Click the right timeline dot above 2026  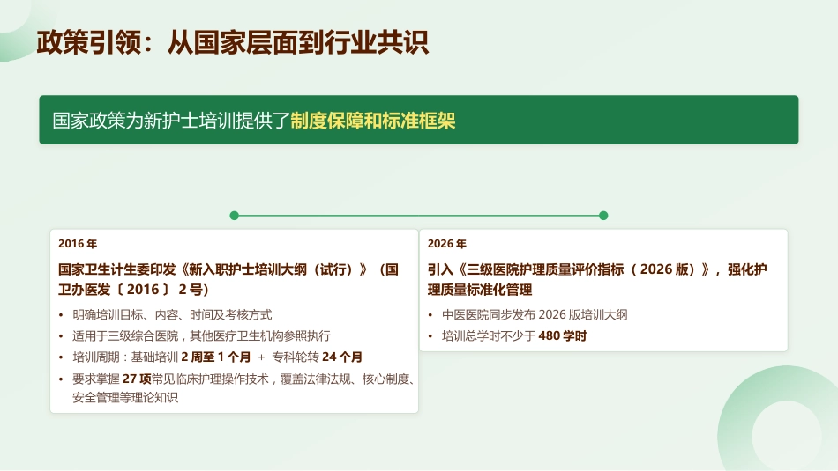(603, 216)
